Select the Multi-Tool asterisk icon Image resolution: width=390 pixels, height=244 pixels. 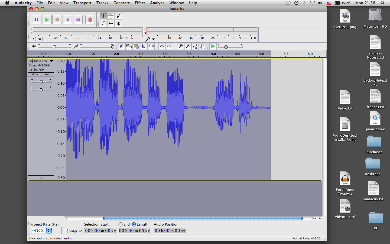(x=118, y=24)
